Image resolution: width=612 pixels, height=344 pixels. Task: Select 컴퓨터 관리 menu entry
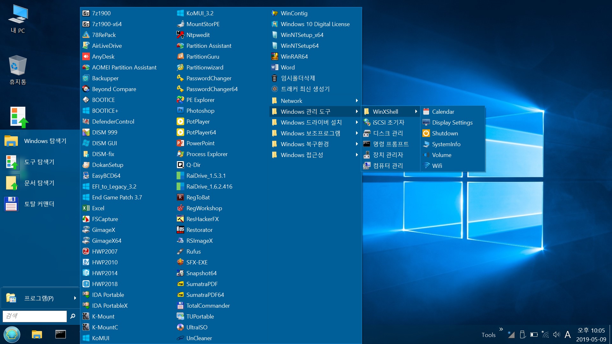pyautogui.click(x=390, y=166)
